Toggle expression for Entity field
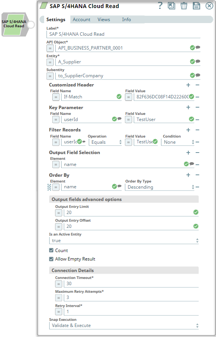 [x=50, y=62]
